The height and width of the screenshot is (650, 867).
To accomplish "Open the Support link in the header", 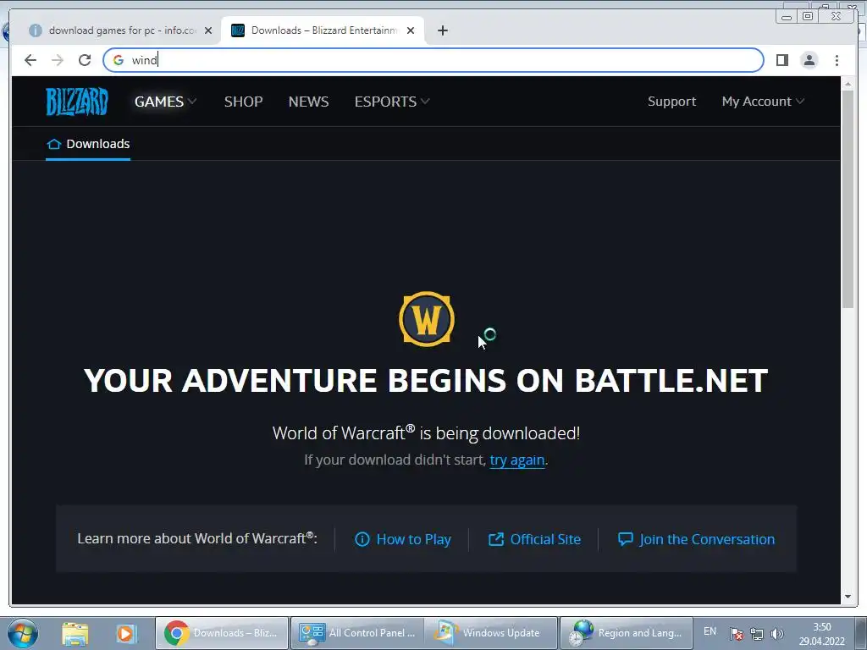I will click(671, 102).
